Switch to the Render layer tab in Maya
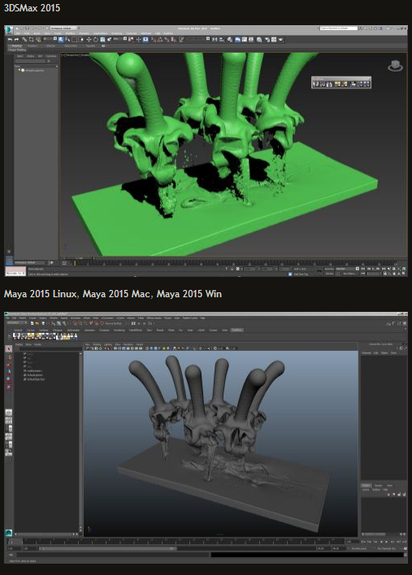412x575 pixels. [x=378, y=485]
